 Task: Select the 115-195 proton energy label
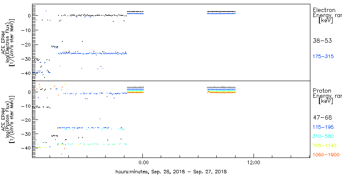point(323,127)
